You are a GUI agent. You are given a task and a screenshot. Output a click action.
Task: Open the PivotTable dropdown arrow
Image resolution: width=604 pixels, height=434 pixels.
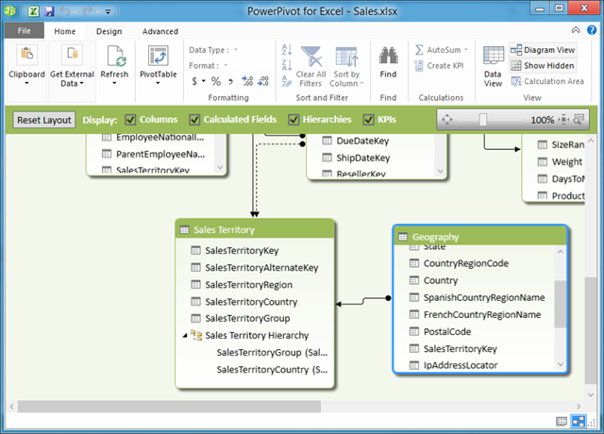(158, 83)
